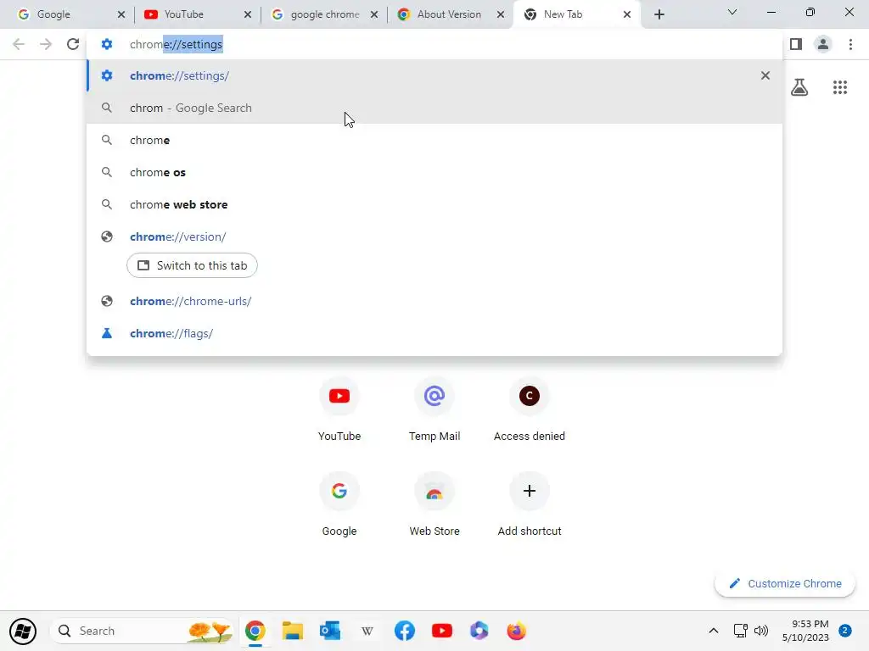Screen dimensions: 869x651
Task: Open YouTube app from the taskbar
Action: (x=441, y=631)
